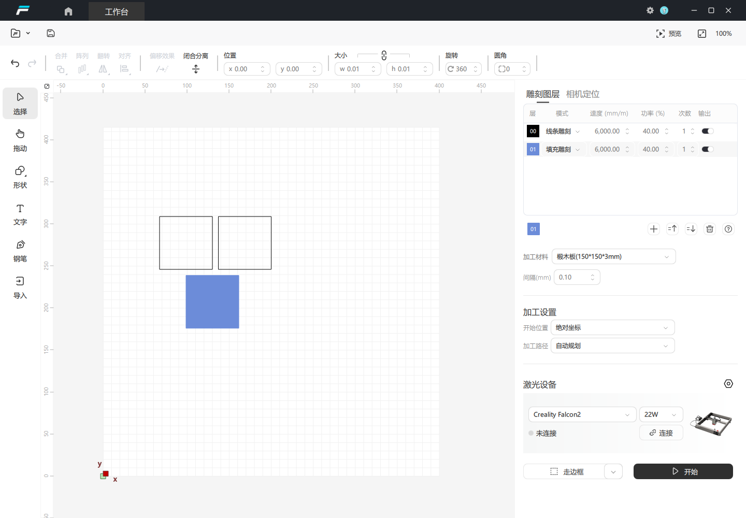Open the 加工材料 material dropdown
Image resolution: width=746 pixels, height=518 pixels.
pos(613,256)
